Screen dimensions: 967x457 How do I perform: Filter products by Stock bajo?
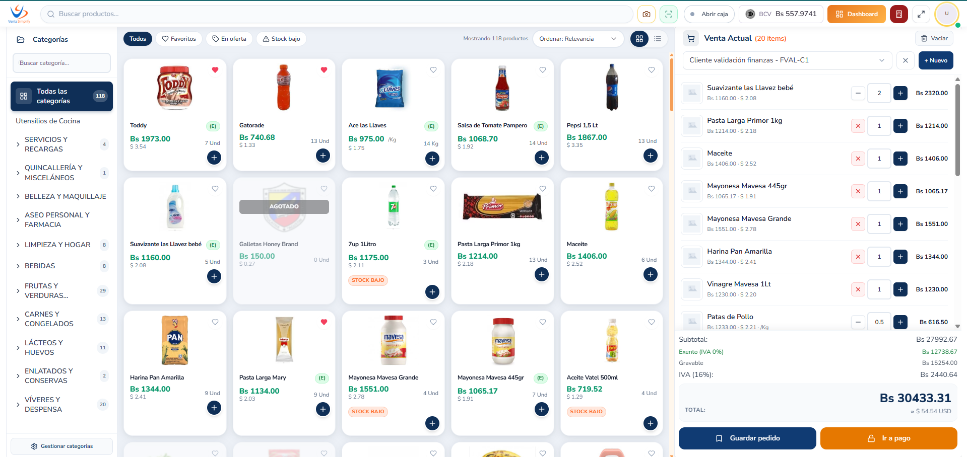(281, 39)
